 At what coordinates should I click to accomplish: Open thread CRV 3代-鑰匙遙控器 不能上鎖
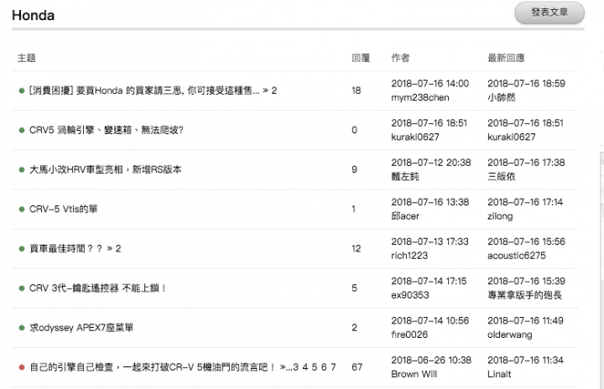tap(97, 288)
